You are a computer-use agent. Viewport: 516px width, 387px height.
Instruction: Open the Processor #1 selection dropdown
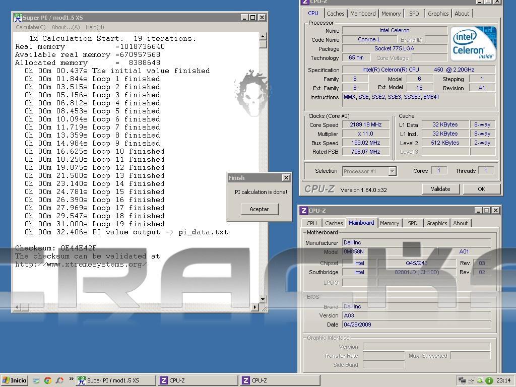click(x=392, y=171)
